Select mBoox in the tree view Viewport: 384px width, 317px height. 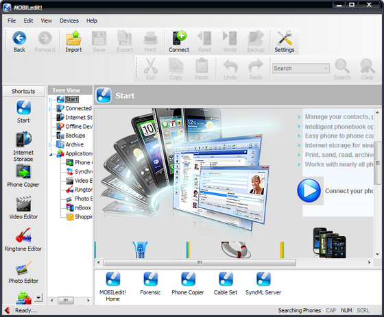coord(83,207)
